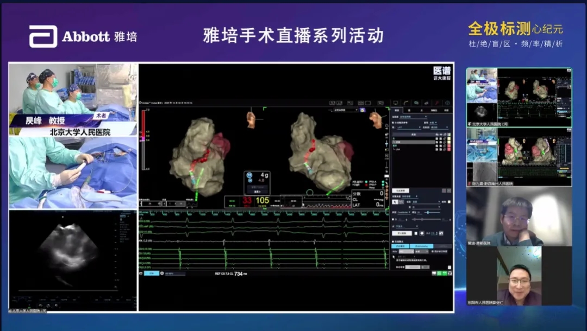Screen dimensions: 587x331
Task: Click the torso orientation icon in right view
Action: (x=376, y=118)
